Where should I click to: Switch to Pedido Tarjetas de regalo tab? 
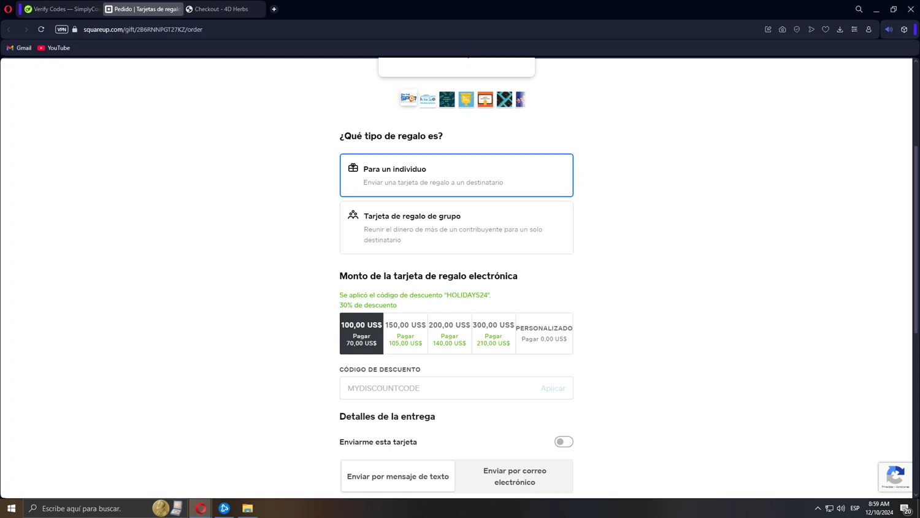click(143, 9)
